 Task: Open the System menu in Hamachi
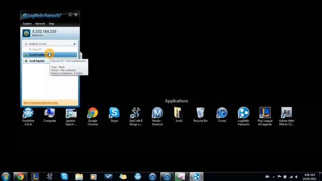[x=27, y=24]
